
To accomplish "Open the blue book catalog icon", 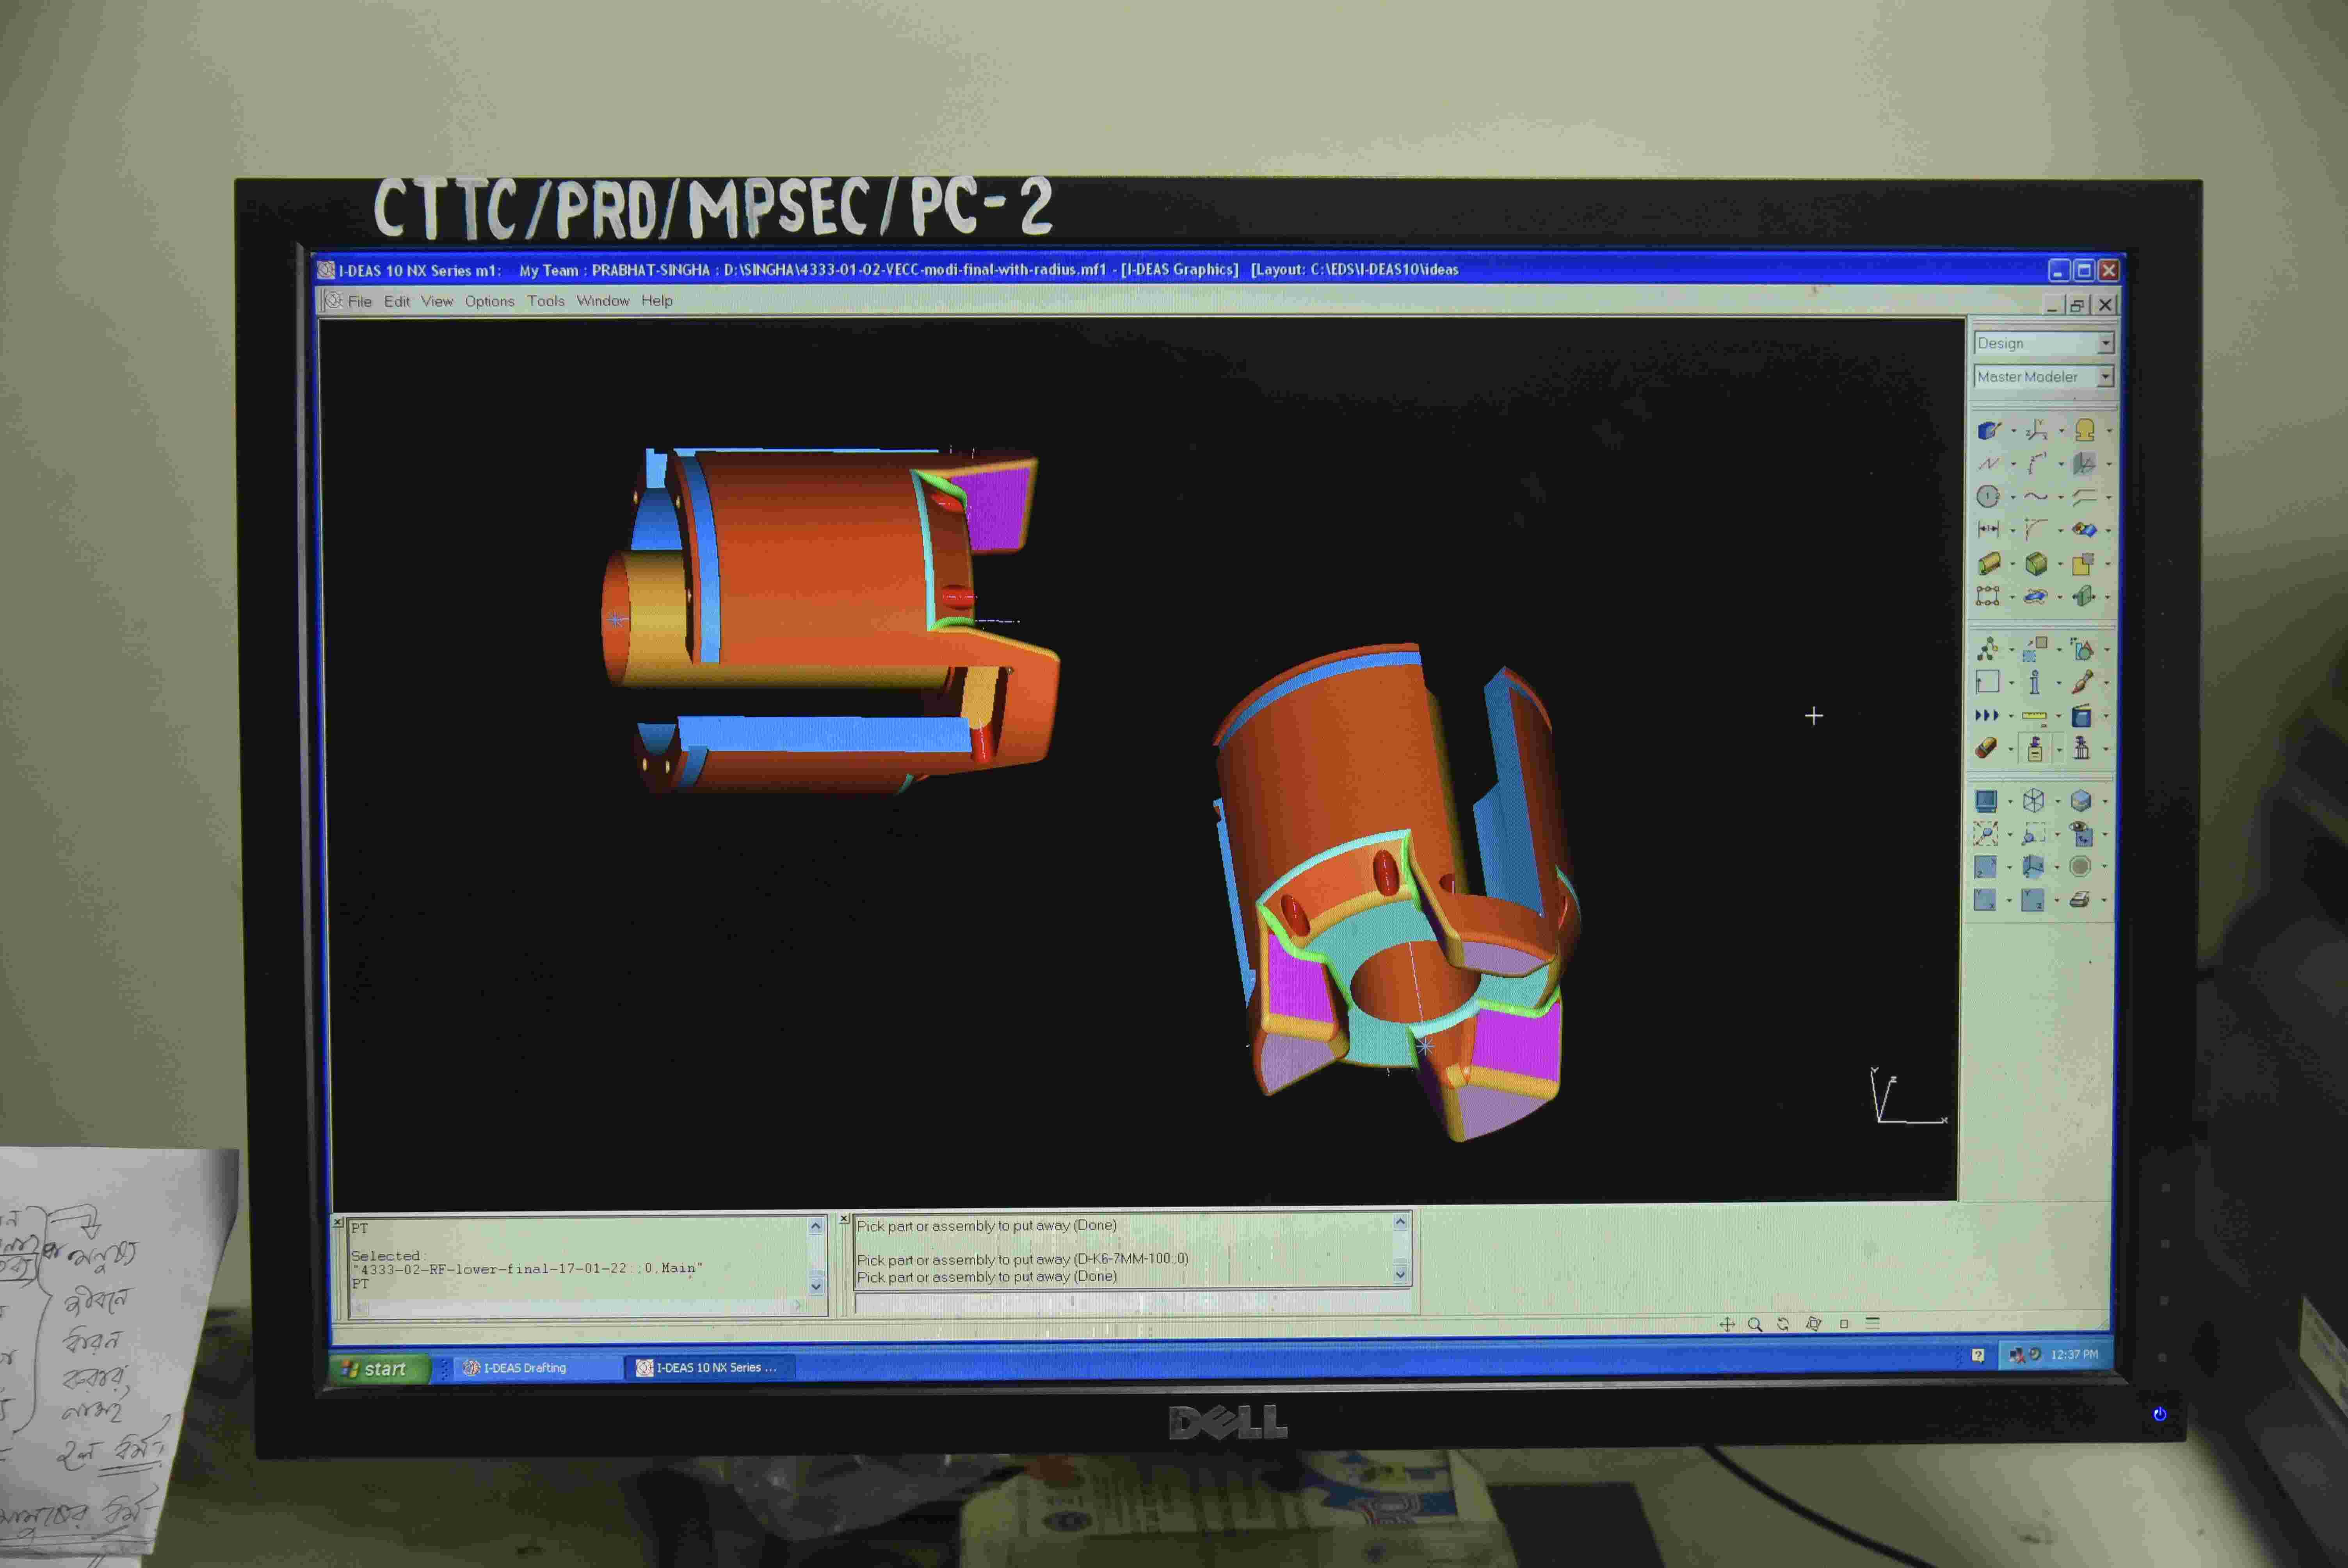I will click(x=2082, y=716).
